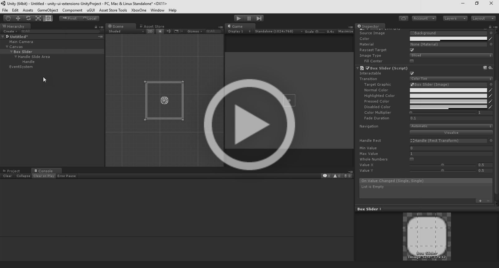This screenshot has width=499, height=268.
Task: Pick Pressed Color with eyedropper
Action: 490,101
